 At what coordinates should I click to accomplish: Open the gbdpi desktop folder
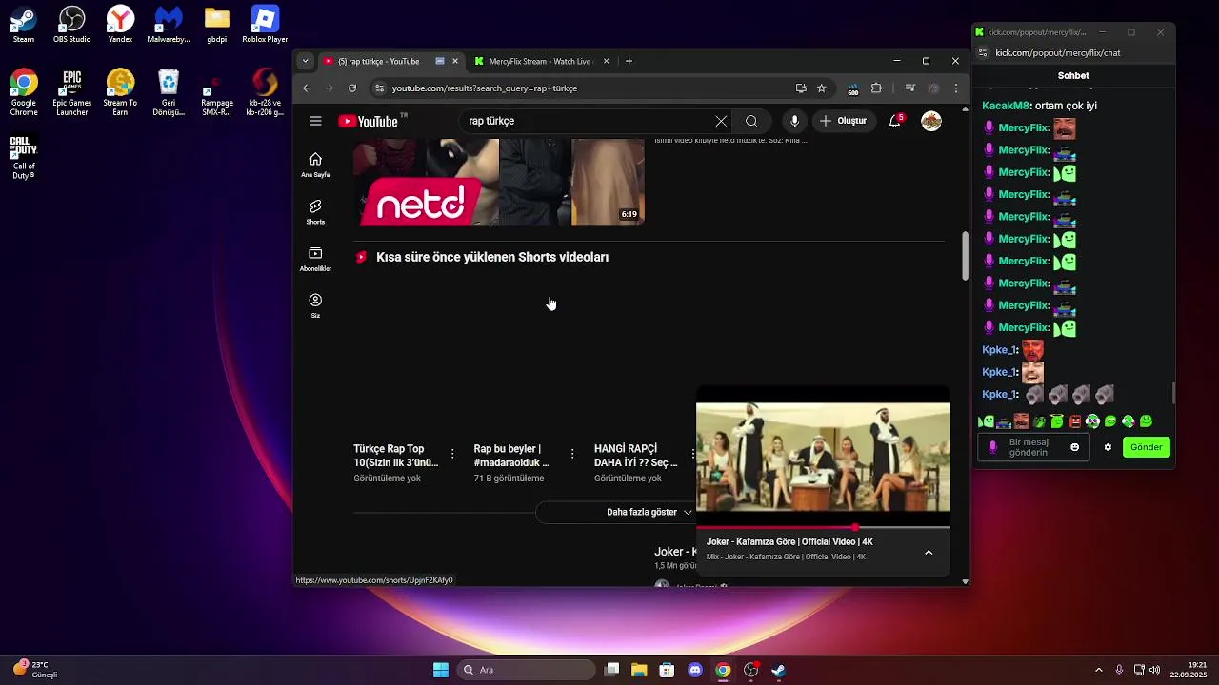click(x=217, y=25)
